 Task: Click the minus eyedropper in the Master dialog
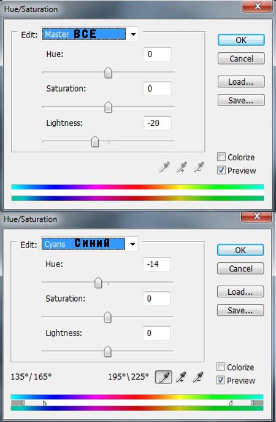point(199,167)
